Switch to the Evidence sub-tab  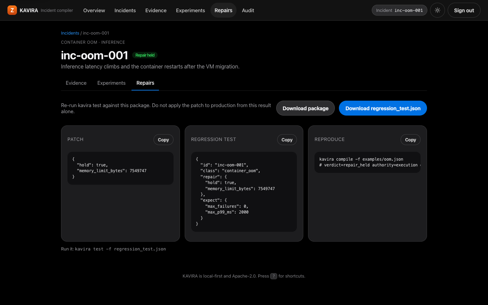(x=76, y=83)
